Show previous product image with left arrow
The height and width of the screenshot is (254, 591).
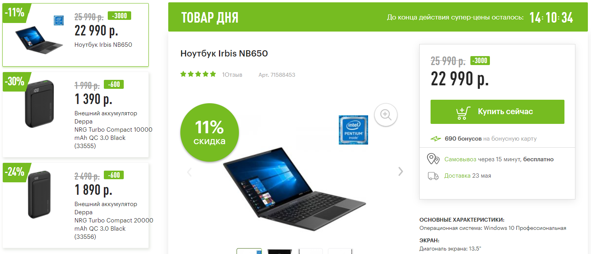[189, 172]
